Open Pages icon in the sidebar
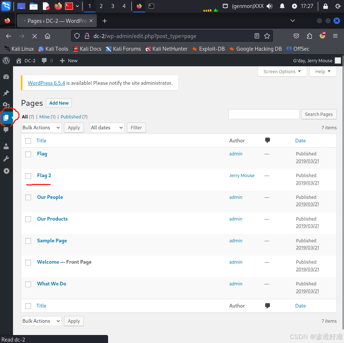 (6, 118)
